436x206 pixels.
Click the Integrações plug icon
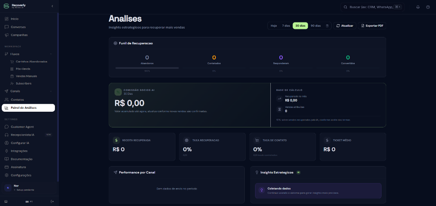coord(7,151)
